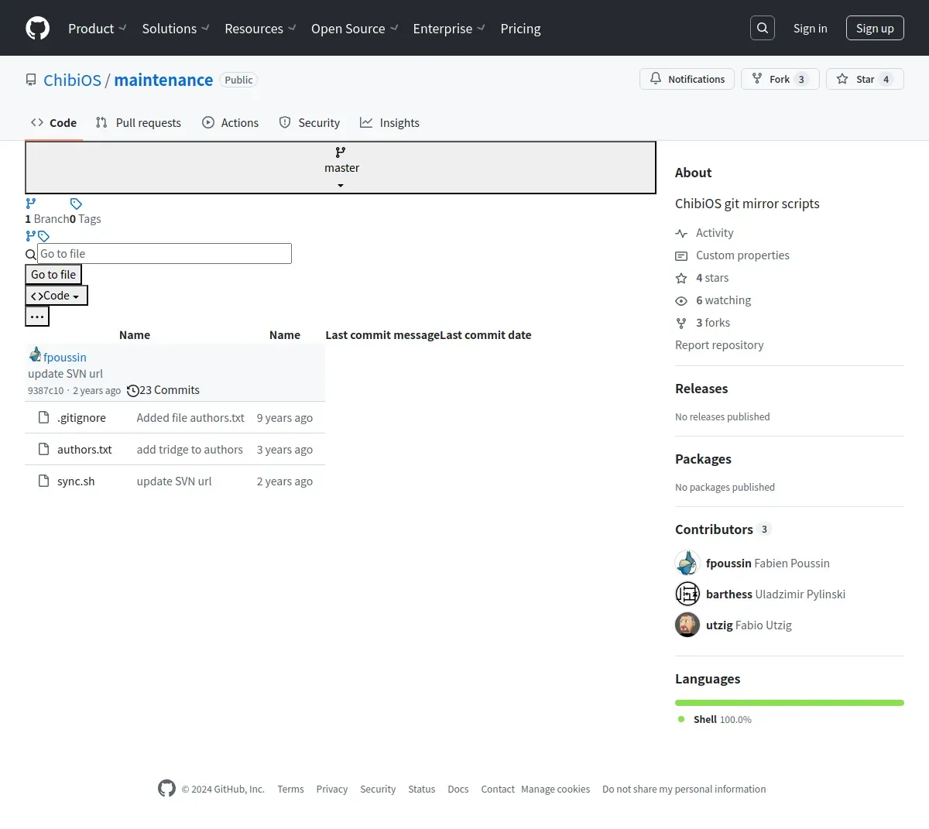The height and width of the screenshot is (829, 929).
Task: Click the Sign up button
Action: click(x=875, y=28)
